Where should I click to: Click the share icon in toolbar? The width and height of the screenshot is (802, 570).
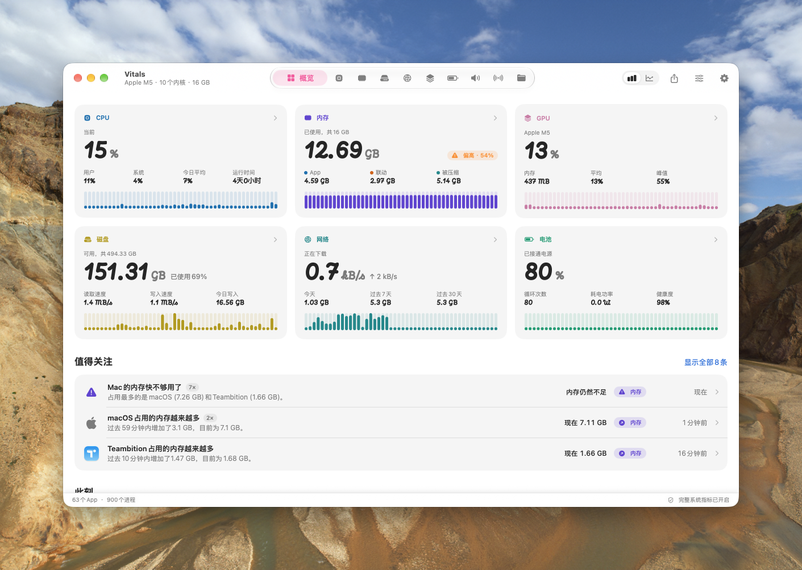click(x=674, y=78)
